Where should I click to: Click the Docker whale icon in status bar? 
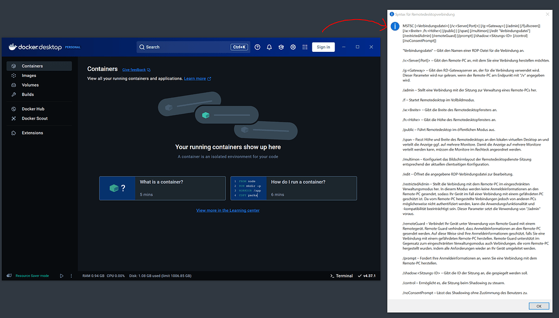coord(9,276)
